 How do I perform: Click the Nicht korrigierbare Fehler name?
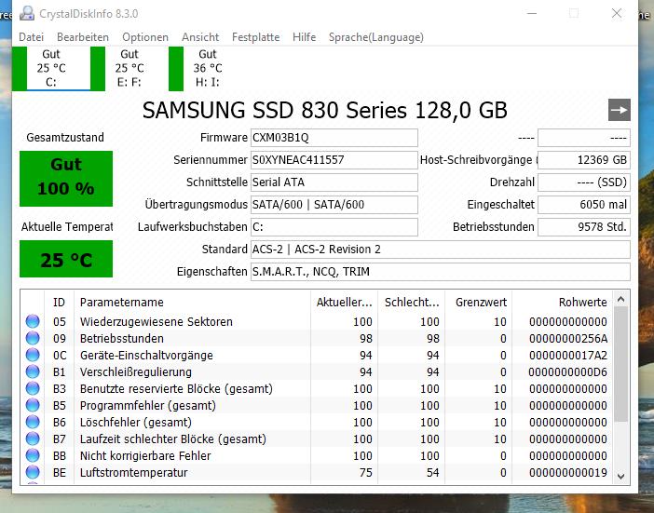coord(145,455)
